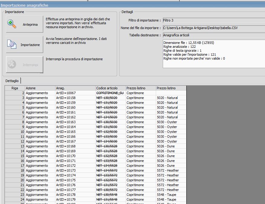Click 5020 - Natural in row 7
Screen dimensions: 265x204
click(x=171, y=117)
